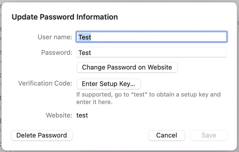Click the "Update Password Information" dialog title
The image size is (239, 152).
(x=65, y=17)
